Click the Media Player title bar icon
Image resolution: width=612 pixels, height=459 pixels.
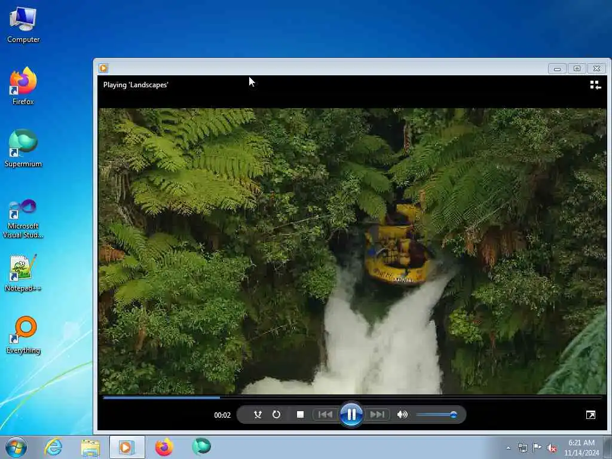point(103,68)
